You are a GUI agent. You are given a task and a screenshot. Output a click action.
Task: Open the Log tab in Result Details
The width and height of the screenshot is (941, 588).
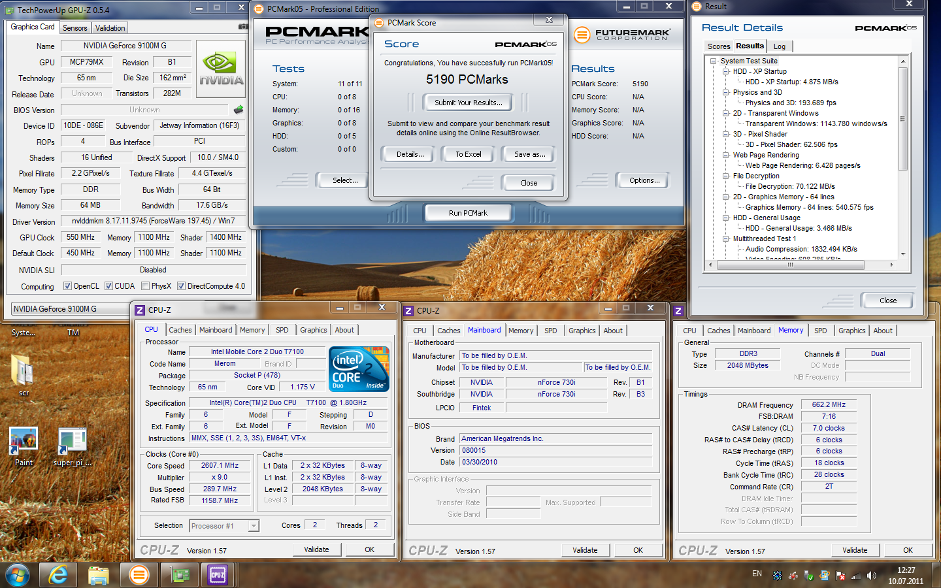(x=780, y=46)
